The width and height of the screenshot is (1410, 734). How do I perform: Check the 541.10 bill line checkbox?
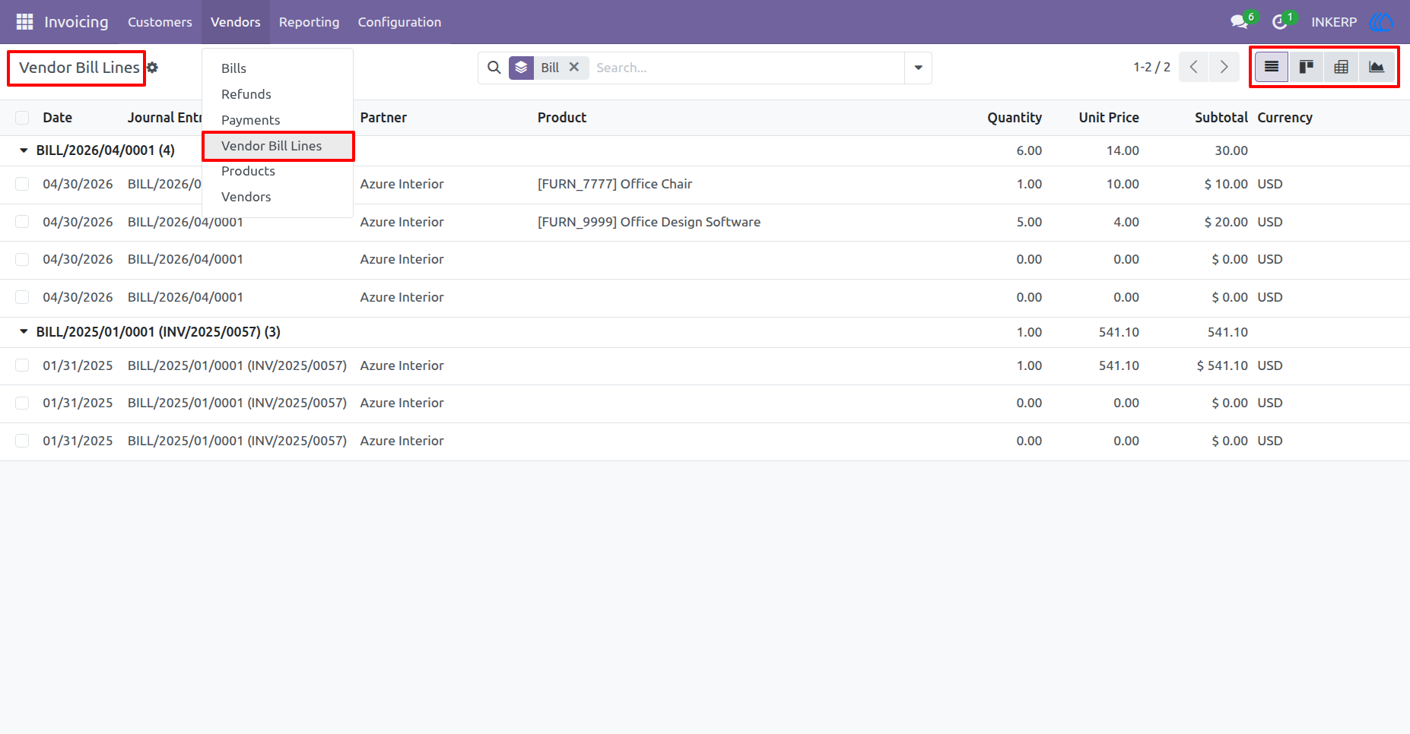point(22,365)
